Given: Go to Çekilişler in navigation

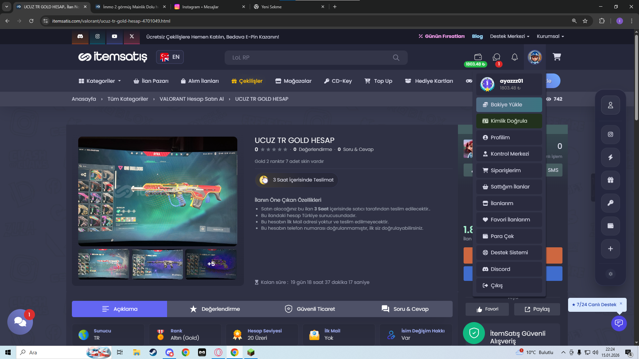Looking at the screenshot, I should pyautogui.click(x=247, y=81).
